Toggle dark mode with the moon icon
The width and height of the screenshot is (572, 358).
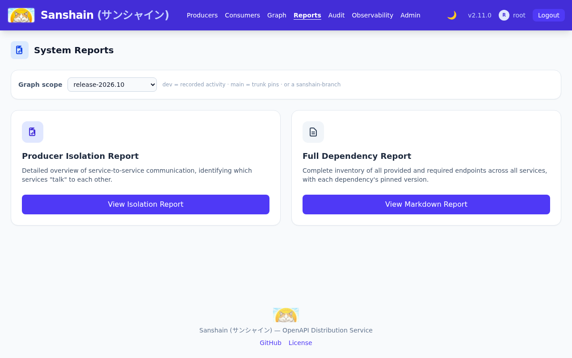452,15
